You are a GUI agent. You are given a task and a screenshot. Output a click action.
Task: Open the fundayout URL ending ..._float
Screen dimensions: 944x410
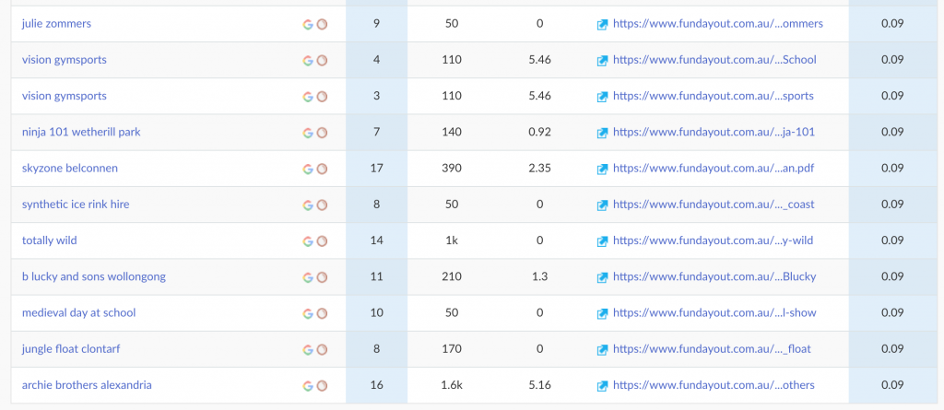pos(713,348)
